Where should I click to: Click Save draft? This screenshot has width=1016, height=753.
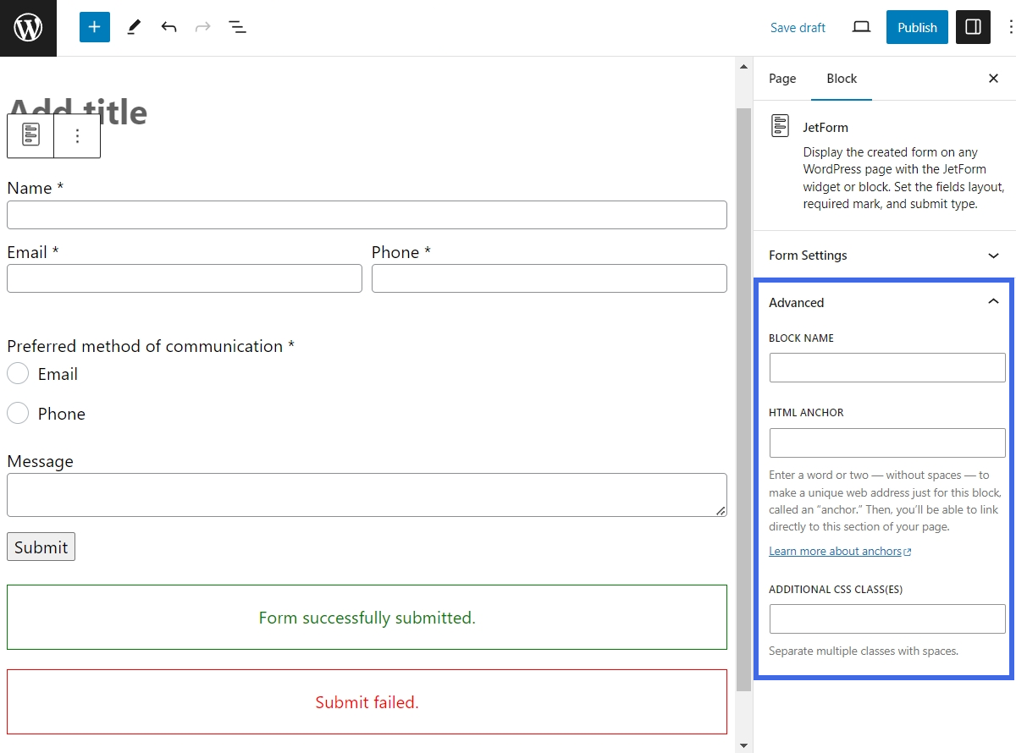(x=797, y=28)
